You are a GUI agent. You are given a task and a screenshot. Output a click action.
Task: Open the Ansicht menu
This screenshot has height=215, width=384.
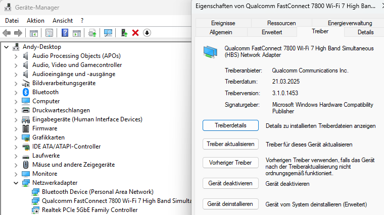(63, 21)
